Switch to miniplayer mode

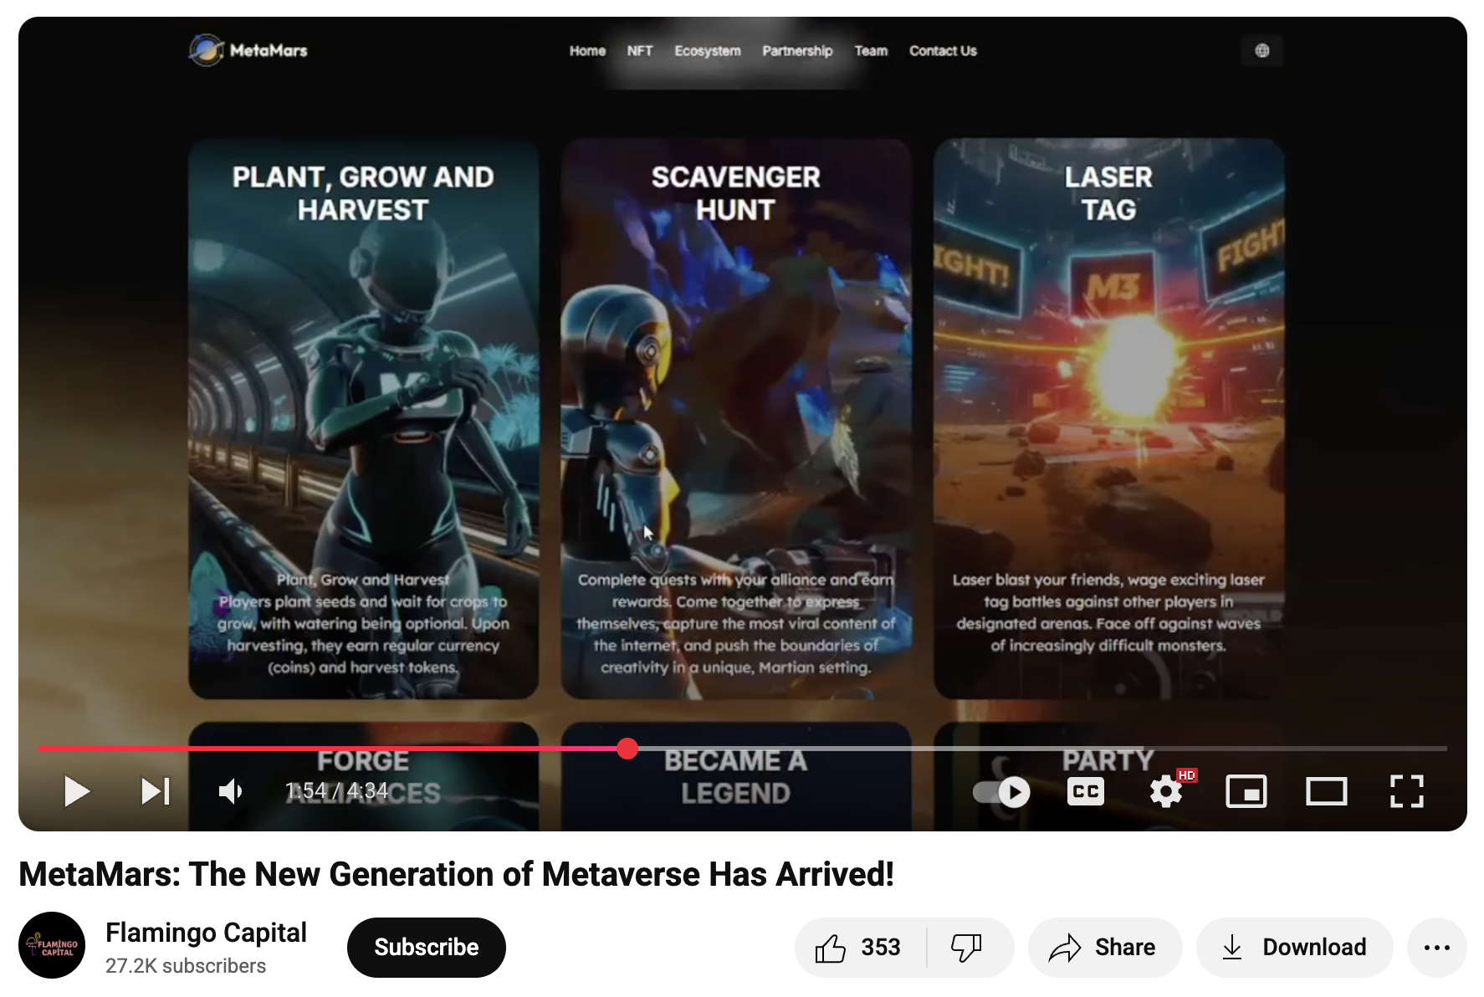(1246, 791)
